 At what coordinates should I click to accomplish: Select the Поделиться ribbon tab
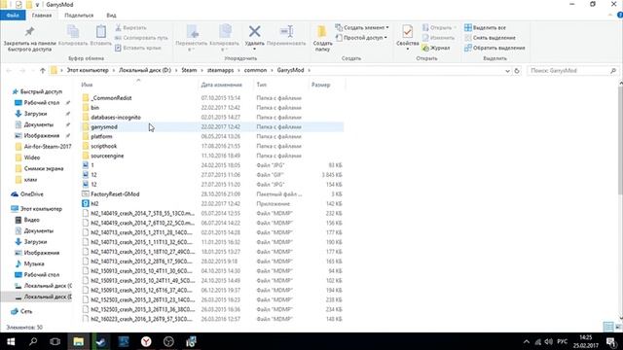(x=79, y=16)
